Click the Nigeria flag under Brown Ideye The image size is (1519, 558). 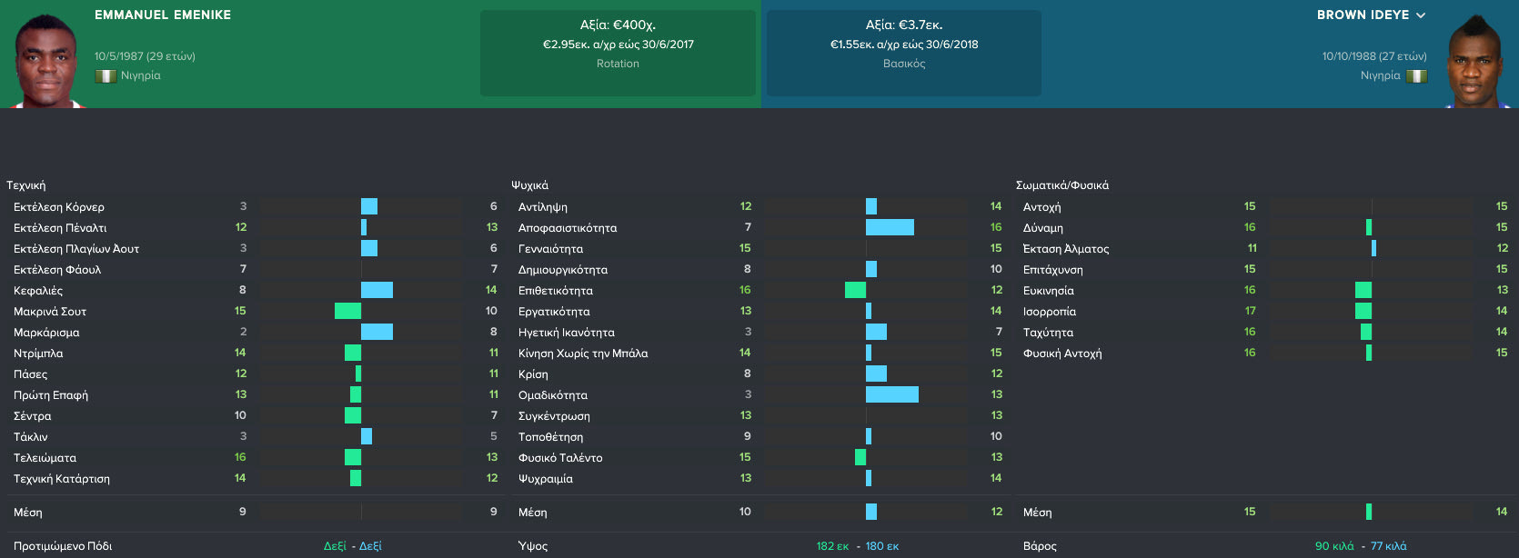coord(1416,76)
